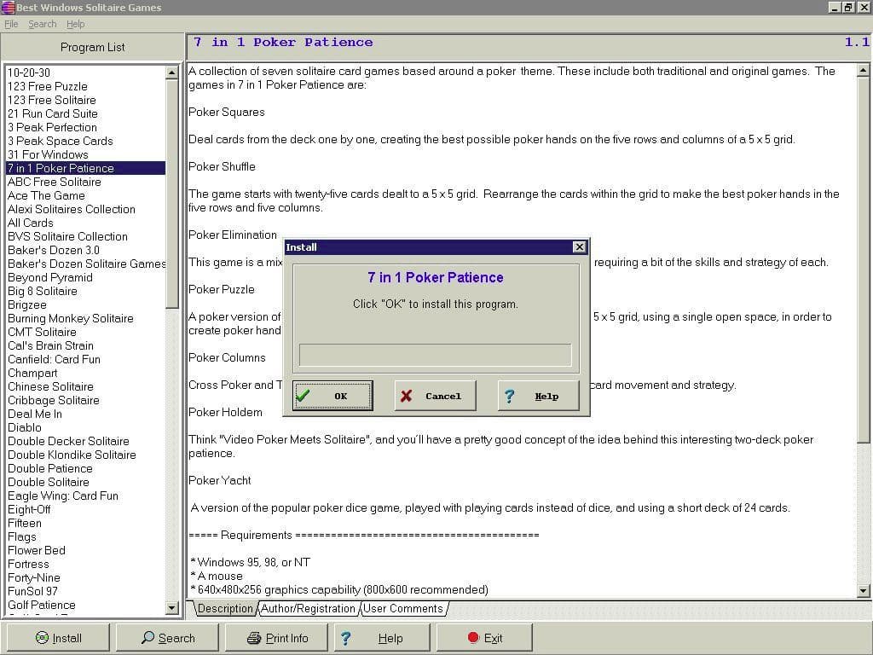Select Eagle Wing: Card Fun entry

tap(86, 496)
